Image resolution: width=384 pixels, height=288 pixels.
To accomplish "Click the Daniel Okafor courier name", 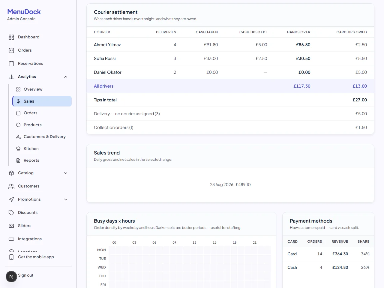I will [x=108, y=72].
